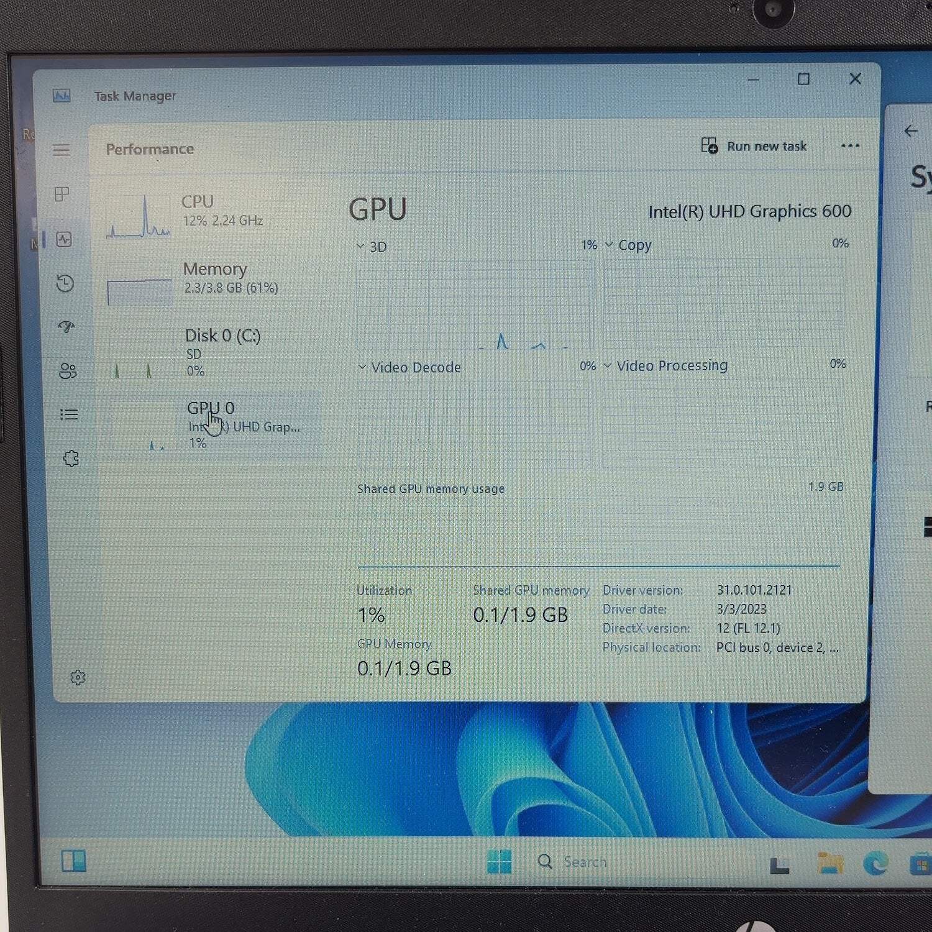Select the CPU performance item
The height and width of the screenshot is (932, 932).
tap(208, 216)
